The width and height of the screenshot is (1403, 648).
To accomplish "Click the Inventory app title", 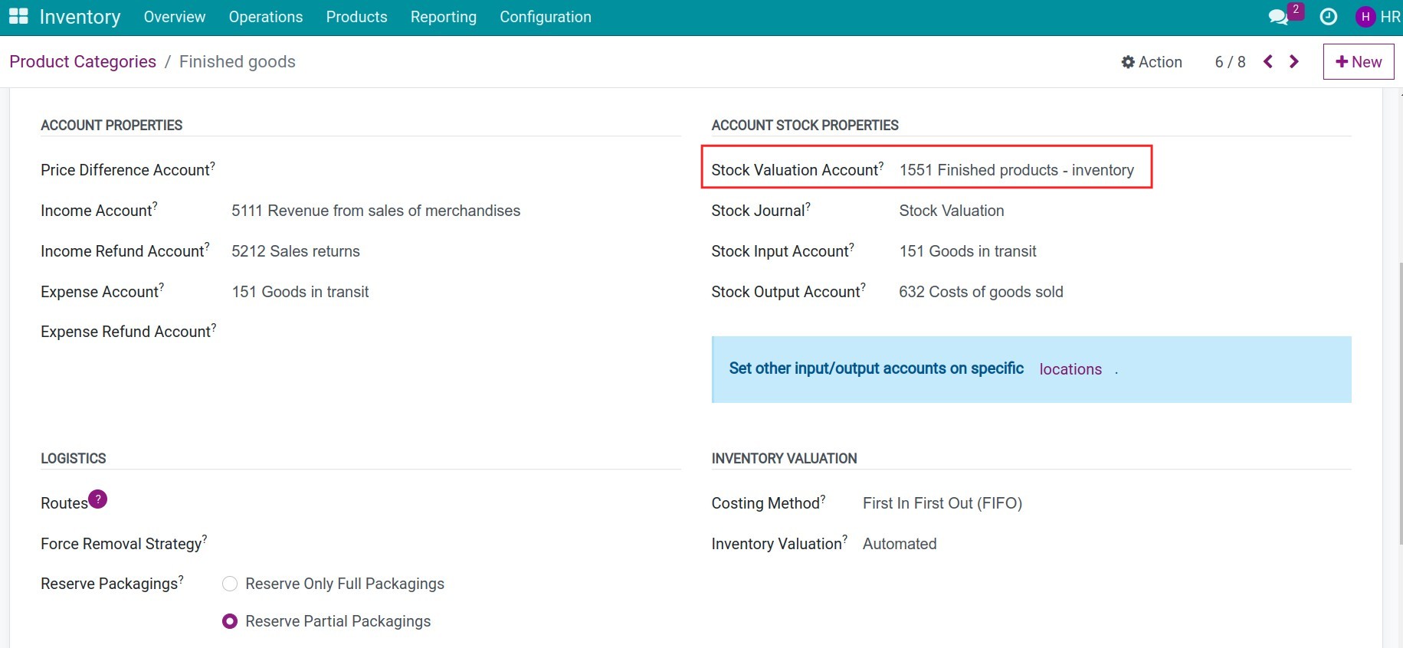I will [x=80, y=17].
